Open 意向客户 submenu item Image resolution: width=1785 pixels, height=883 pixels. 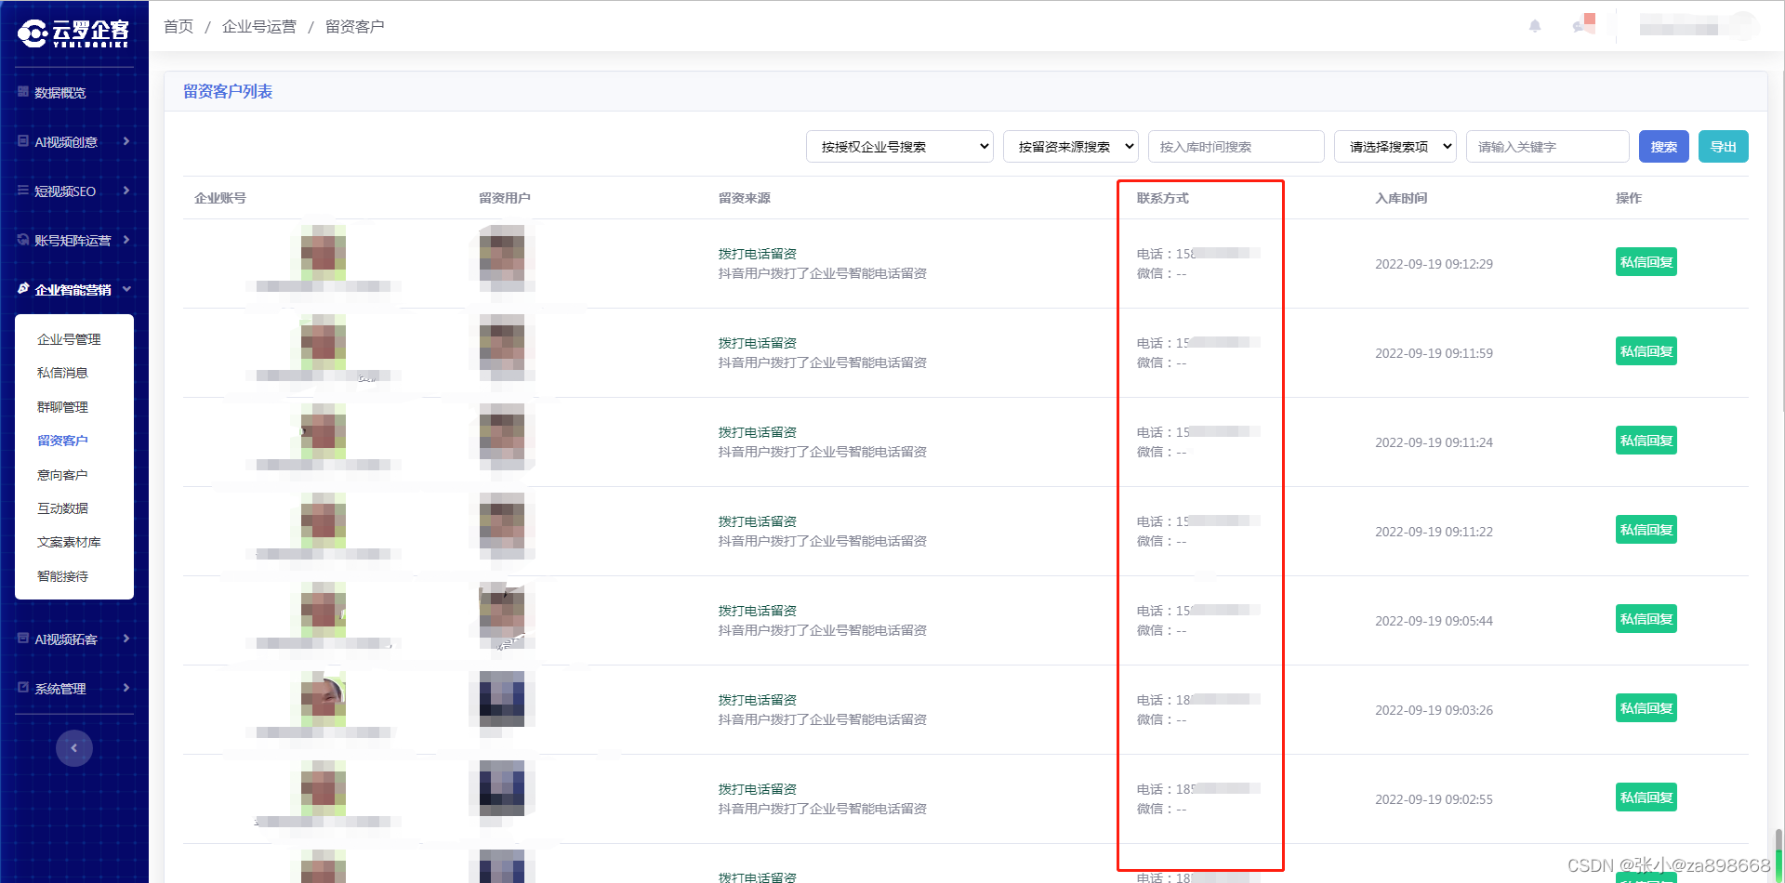[x=63, y=475]
